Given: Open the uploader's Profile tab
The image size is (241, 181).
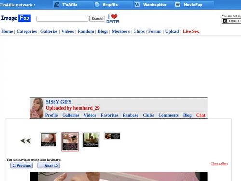Looking at the screenshot, I should [52, 115].
